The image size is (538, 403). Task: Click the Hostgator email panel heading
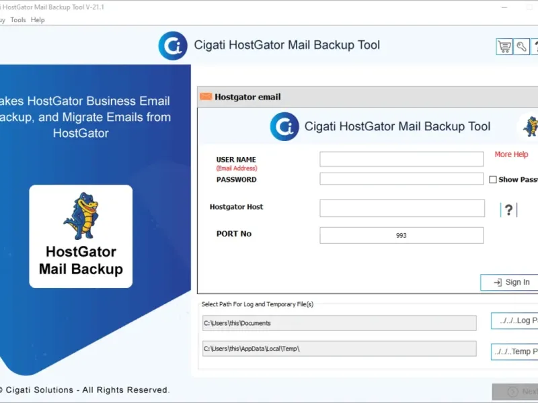247,97
